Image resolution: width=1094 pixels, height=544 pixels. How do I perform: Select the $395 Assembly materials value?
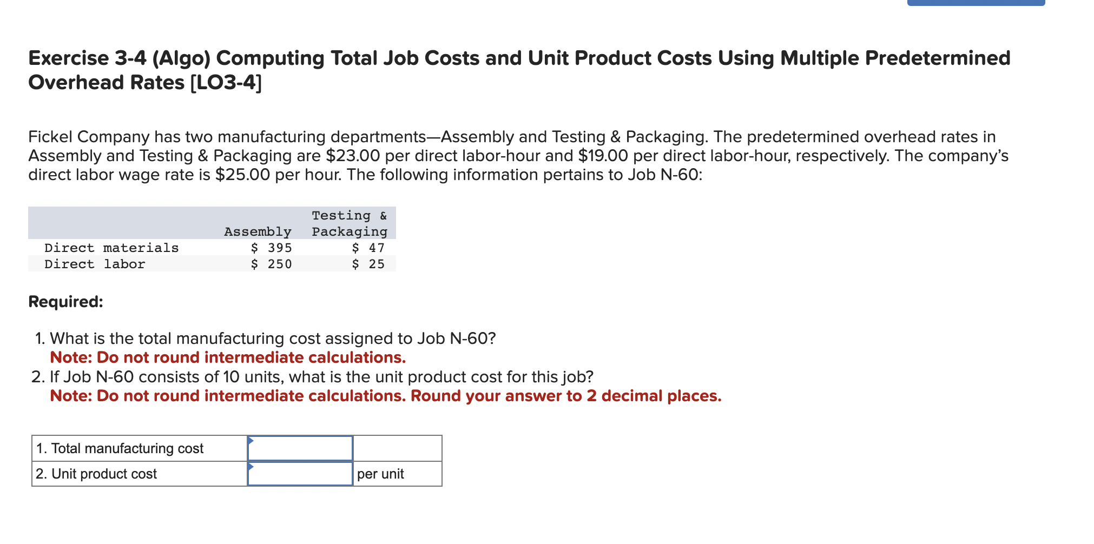(271, 247)
